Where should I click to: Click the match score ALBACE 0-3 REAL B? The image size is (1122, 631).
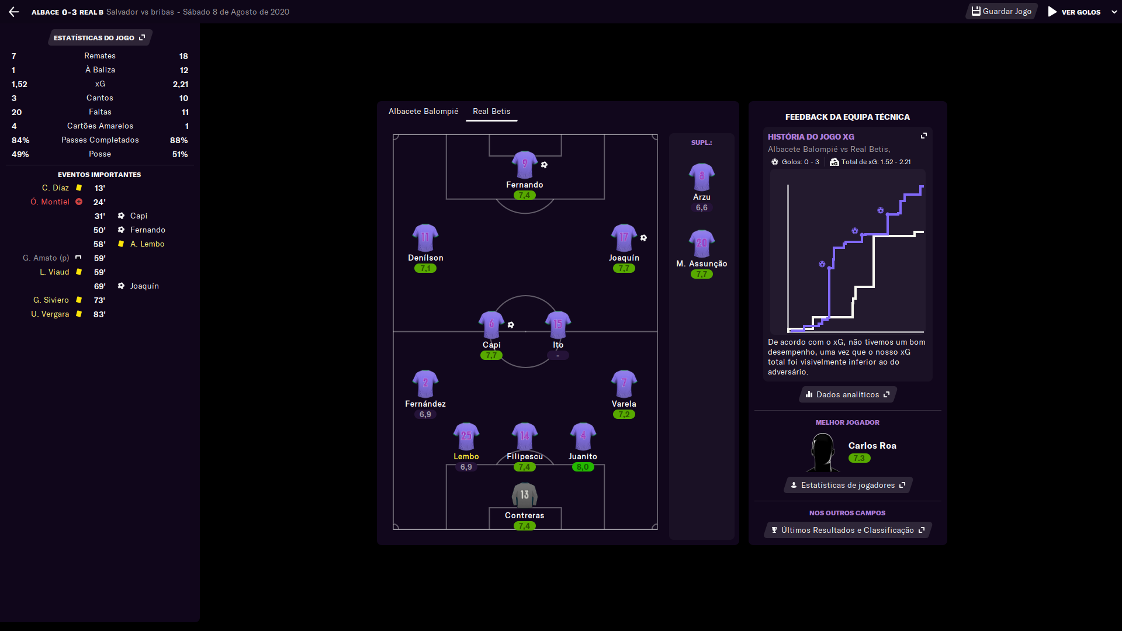[x=67, y=12]
